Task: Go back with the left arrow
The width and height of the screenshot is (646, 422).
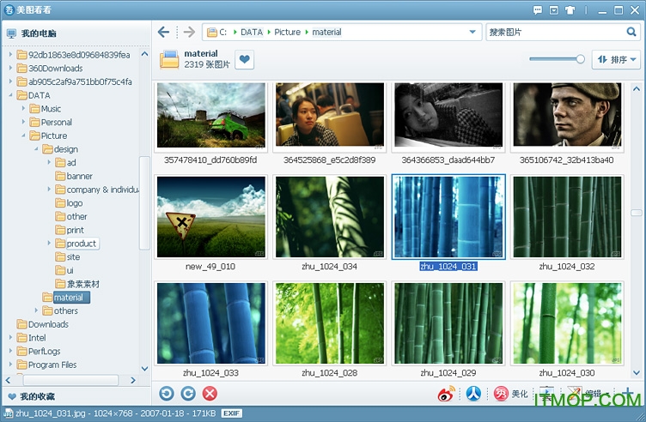Action: (x=164, y=33)
